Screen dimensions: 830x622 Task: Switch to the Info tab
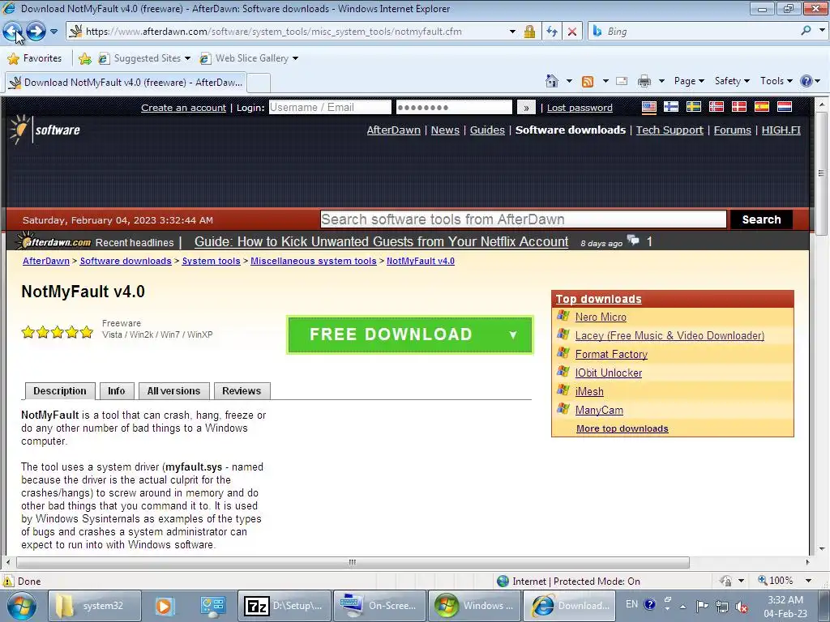[117, 391]
